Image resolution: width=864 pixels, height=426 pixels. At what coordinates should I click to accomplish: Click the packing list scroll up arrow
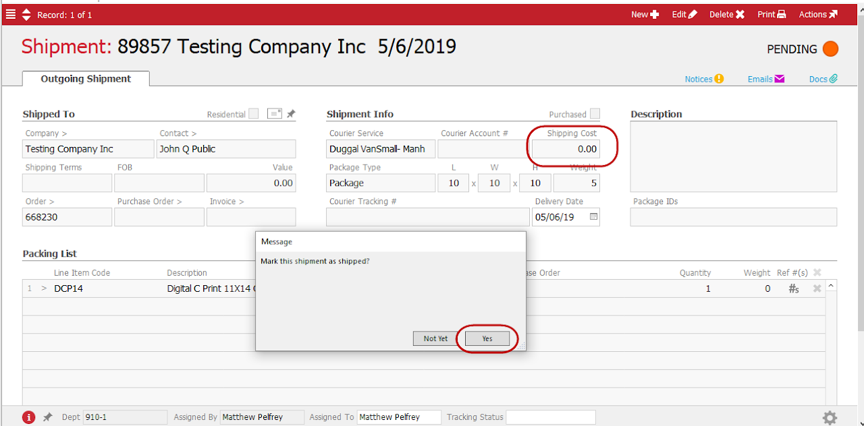click(x=831, y=286)
